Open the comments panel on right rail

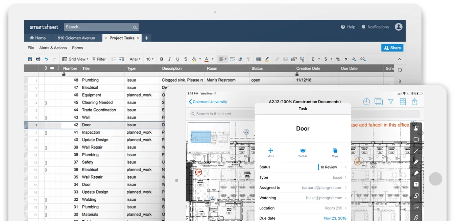coord(400,70)
